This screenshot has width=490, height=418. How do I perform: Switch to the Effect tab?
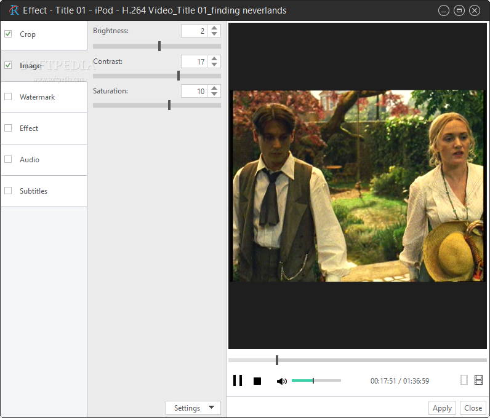tap(44, 128)
